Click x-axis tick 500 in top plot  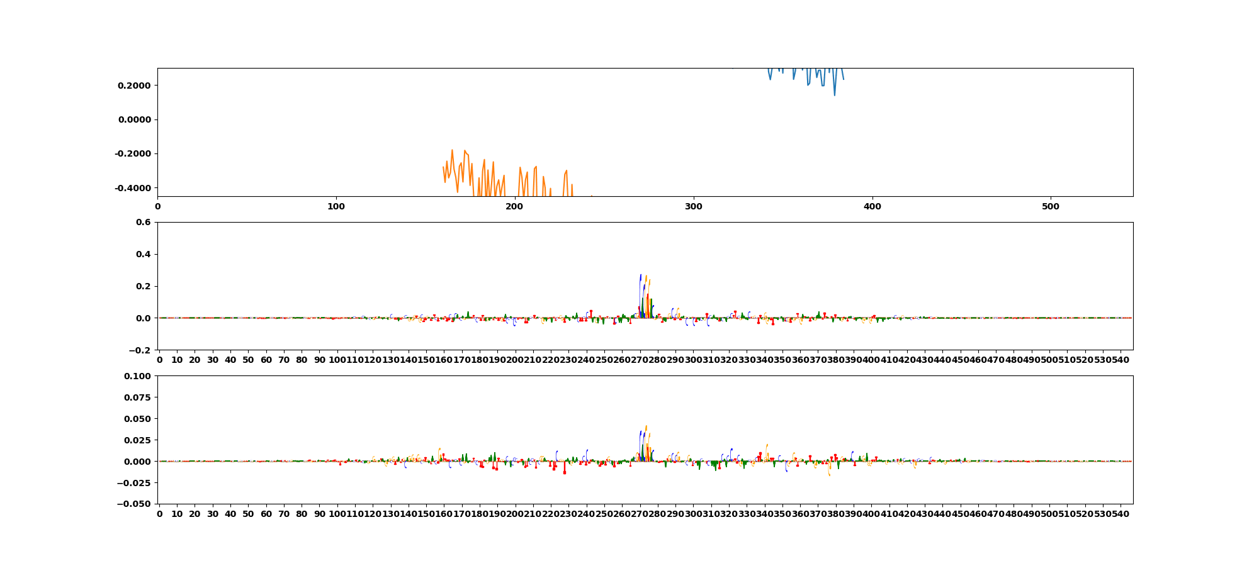click(1051, 206)
